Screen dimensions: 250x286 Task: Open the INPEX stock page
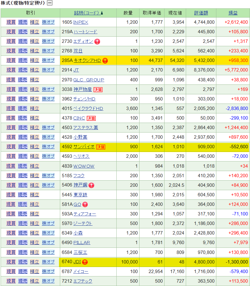tap(81, 22)
